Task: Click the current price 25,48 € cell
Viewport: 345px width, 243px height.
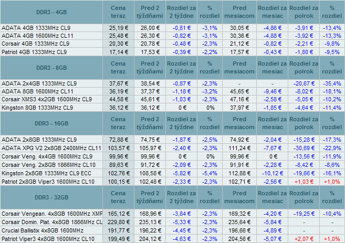Action: tap(119, 36)
